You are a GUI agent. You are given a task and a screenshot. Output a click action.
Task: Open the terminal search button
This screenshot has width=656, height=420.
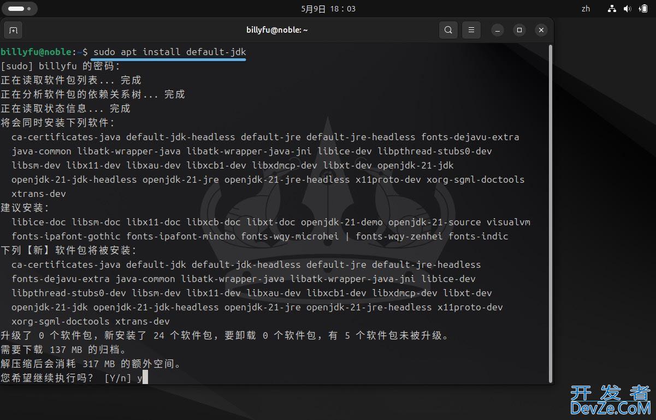pos(448,30)
